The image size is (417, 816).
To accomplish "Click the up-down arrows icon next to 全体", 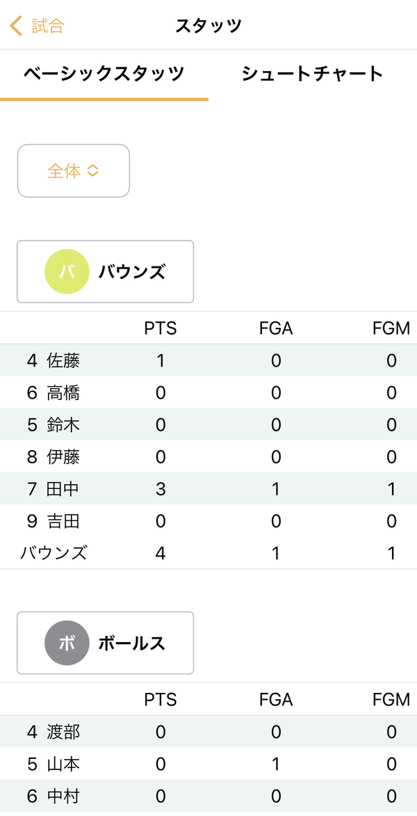I will (92, 170).
